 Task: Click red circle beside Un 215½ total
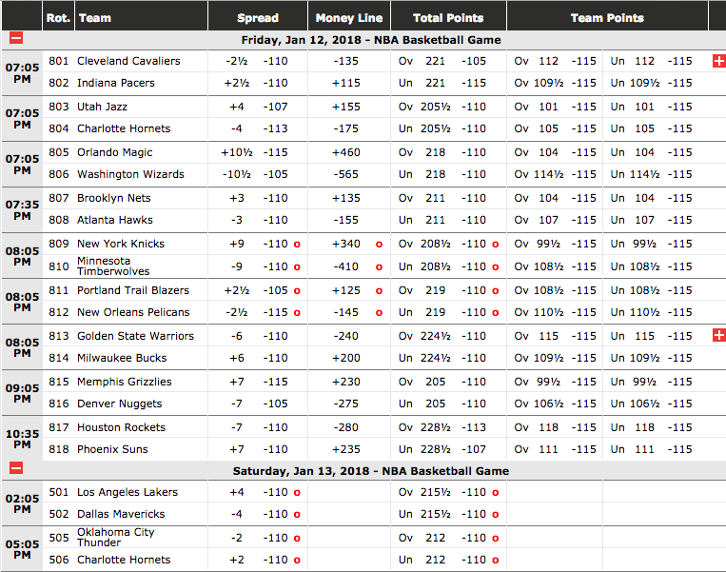coord(496,515)
